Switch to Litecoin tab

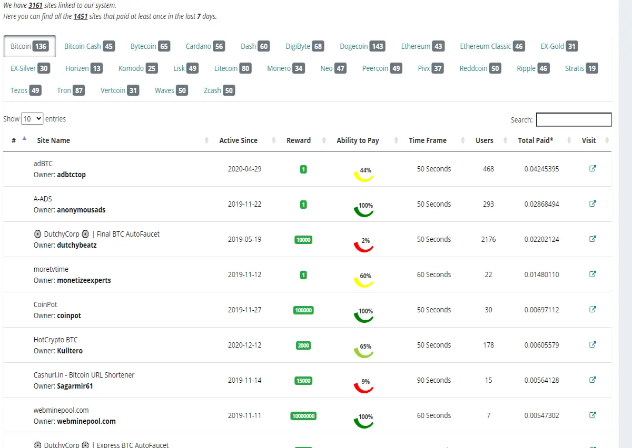pyautogui.click(x=232, y=68)
